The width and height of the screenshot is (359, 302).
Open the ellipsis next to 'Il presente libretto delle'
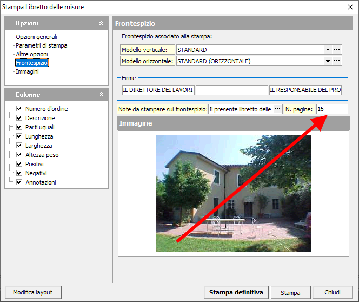pos(278,109)
